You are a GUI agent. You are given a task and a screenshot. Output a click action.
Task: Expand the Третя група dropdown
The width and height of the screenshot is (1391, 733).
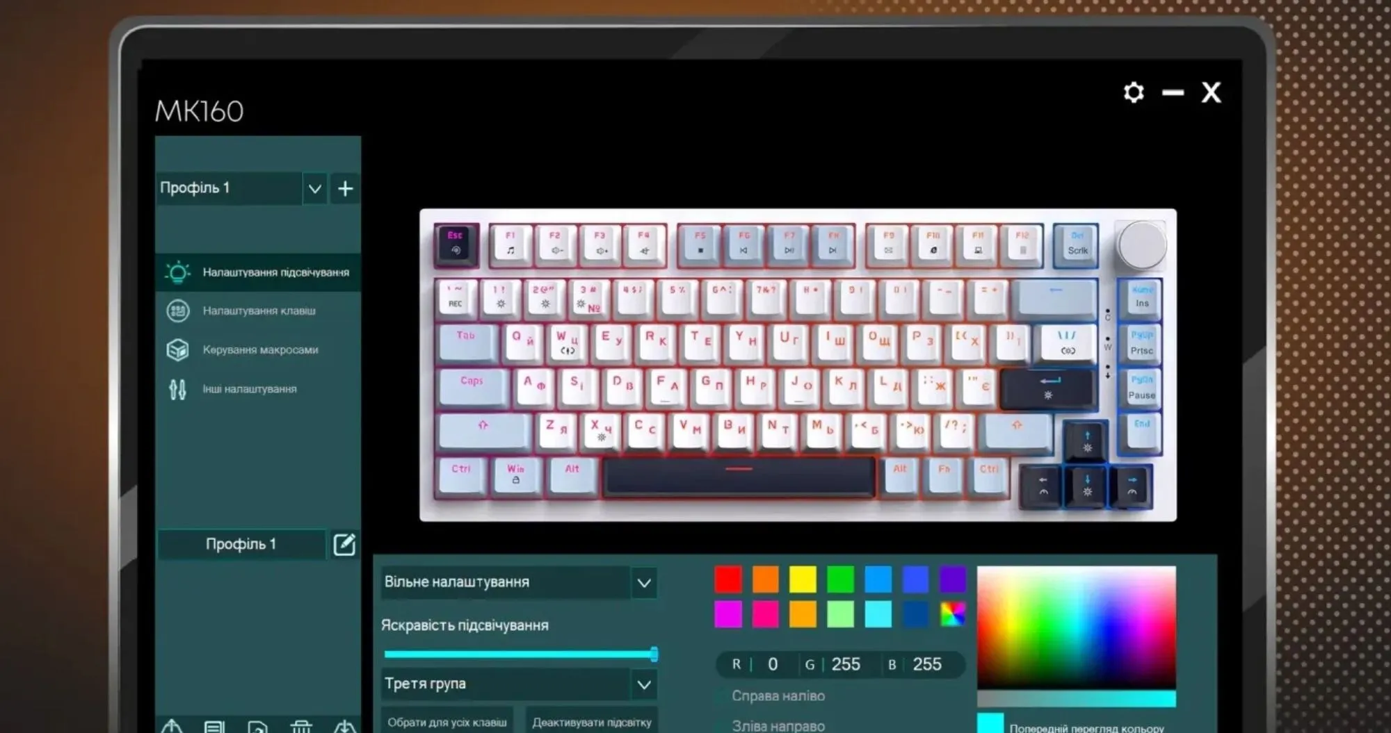click(644, 684)
